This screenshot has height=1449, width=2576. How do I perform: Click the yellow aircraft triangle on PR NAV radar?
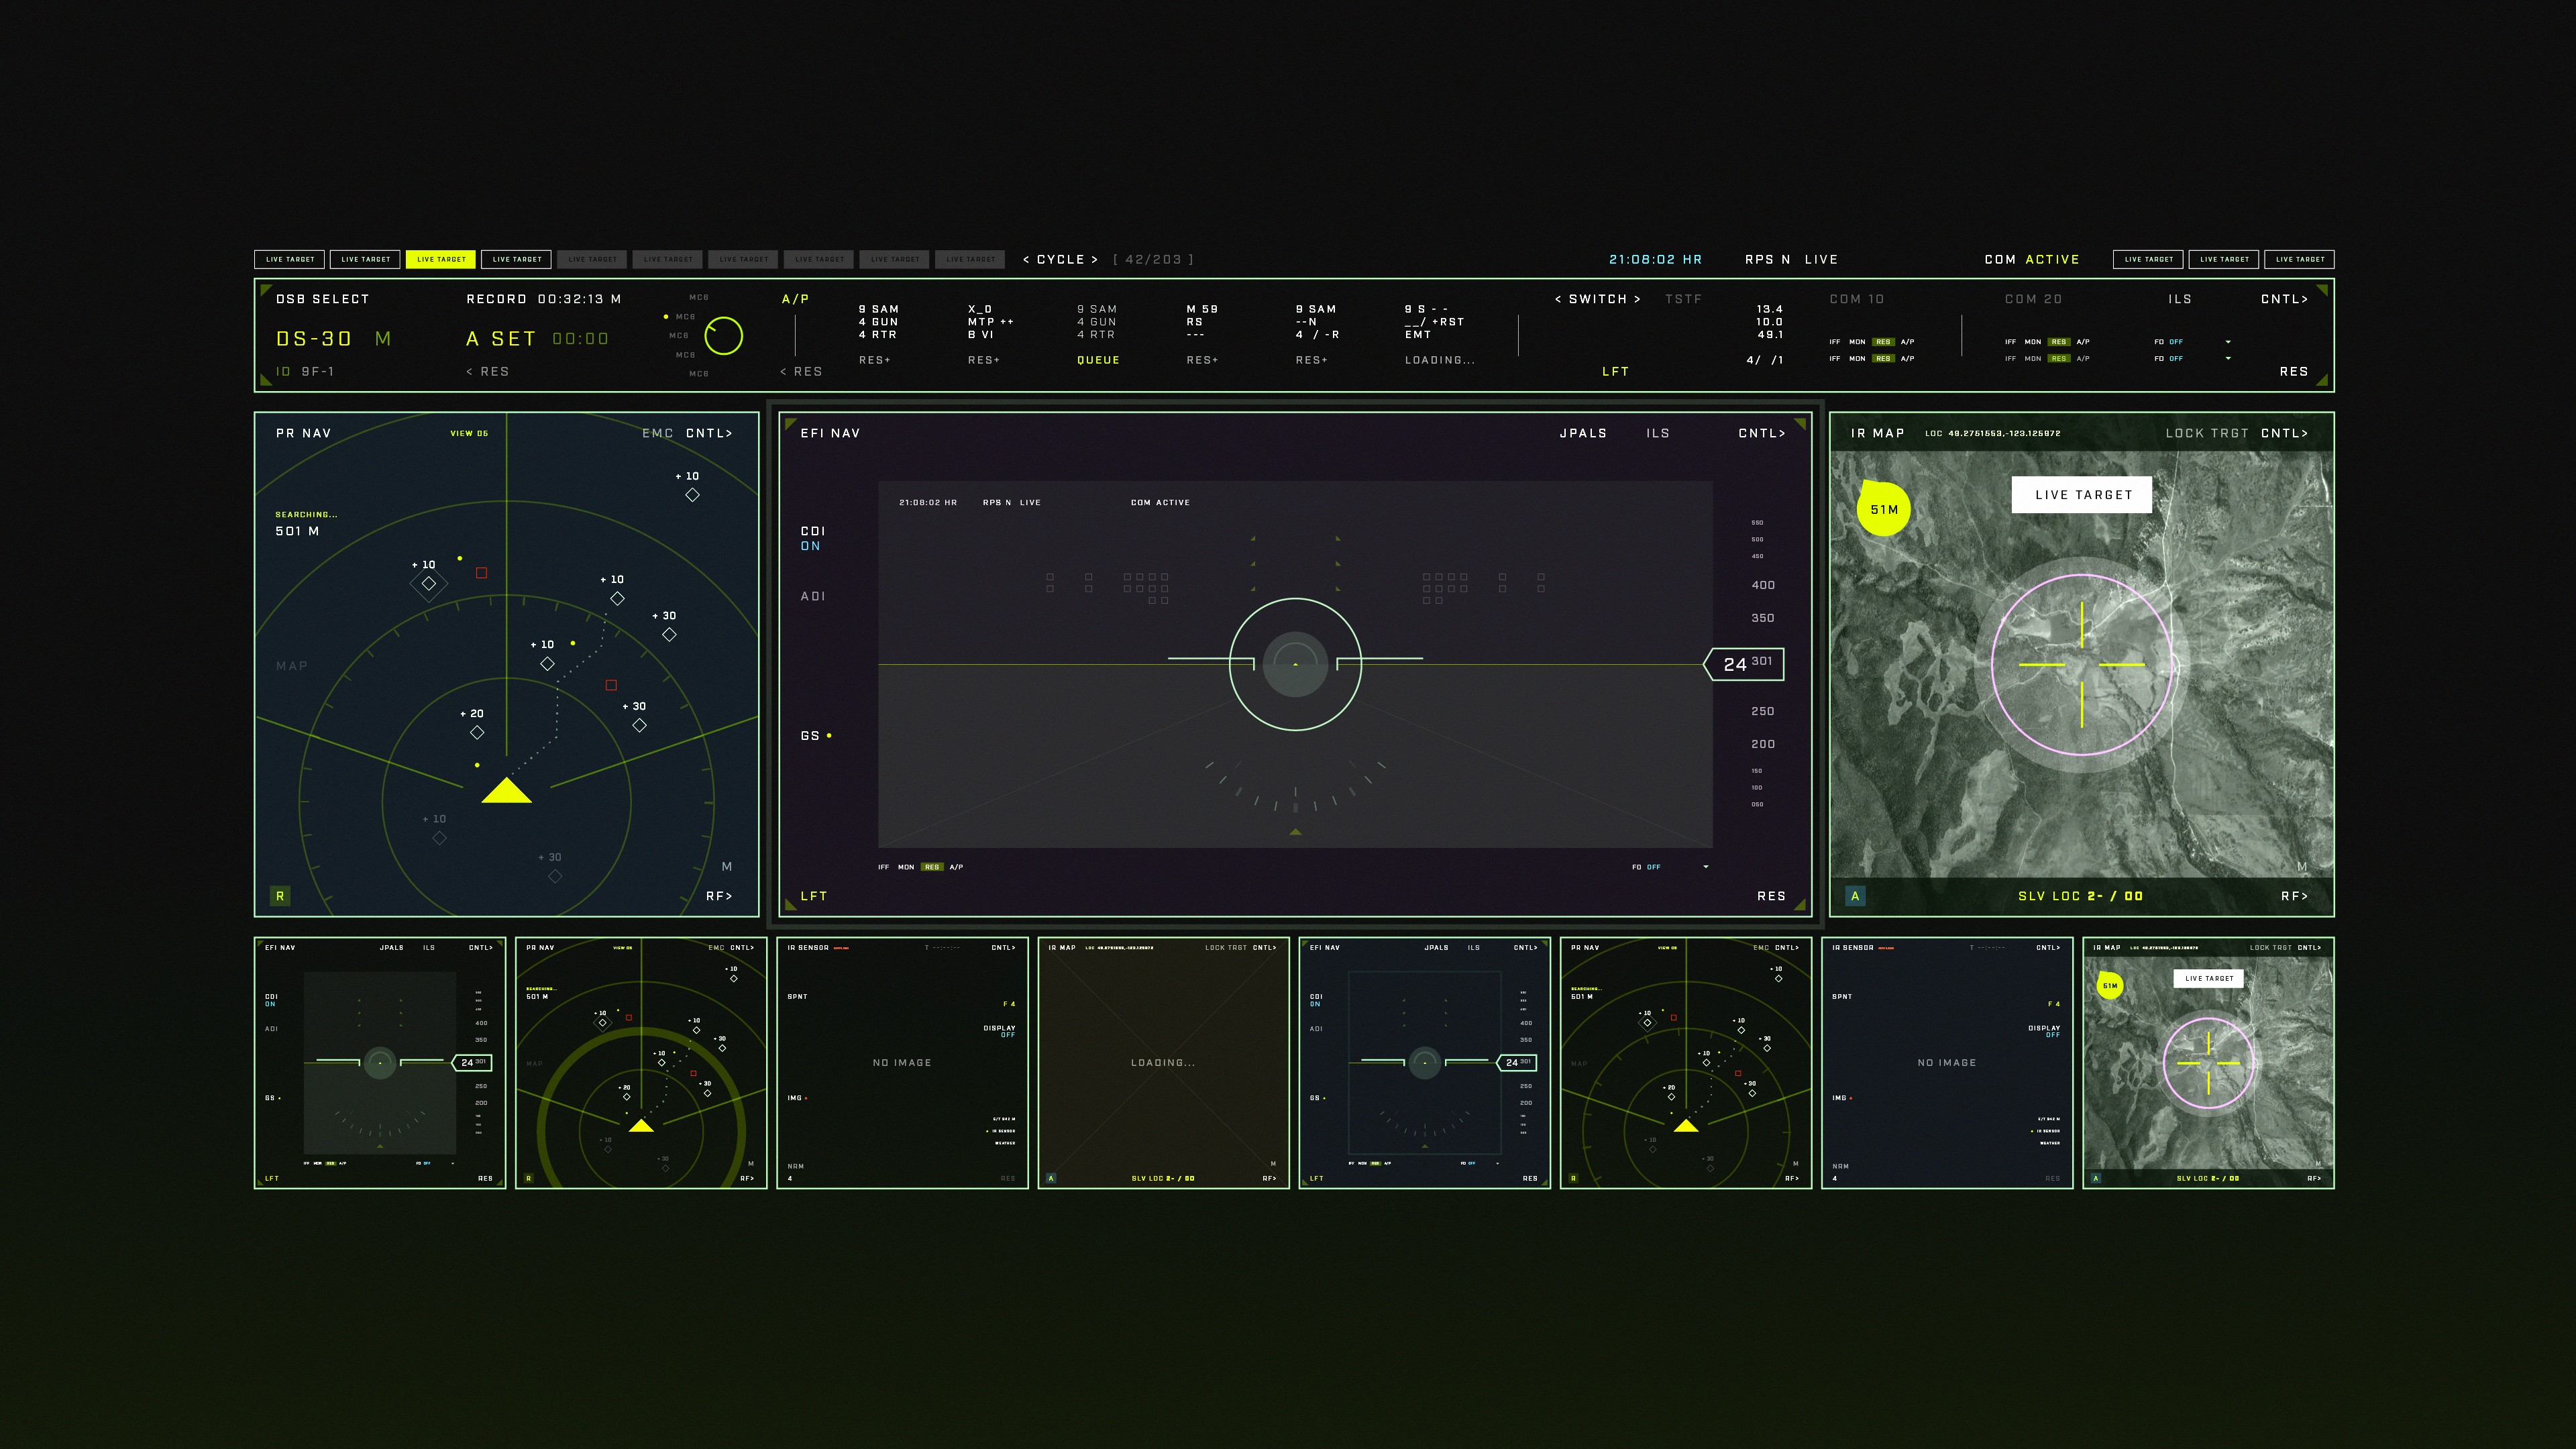(x=506, y=792)
